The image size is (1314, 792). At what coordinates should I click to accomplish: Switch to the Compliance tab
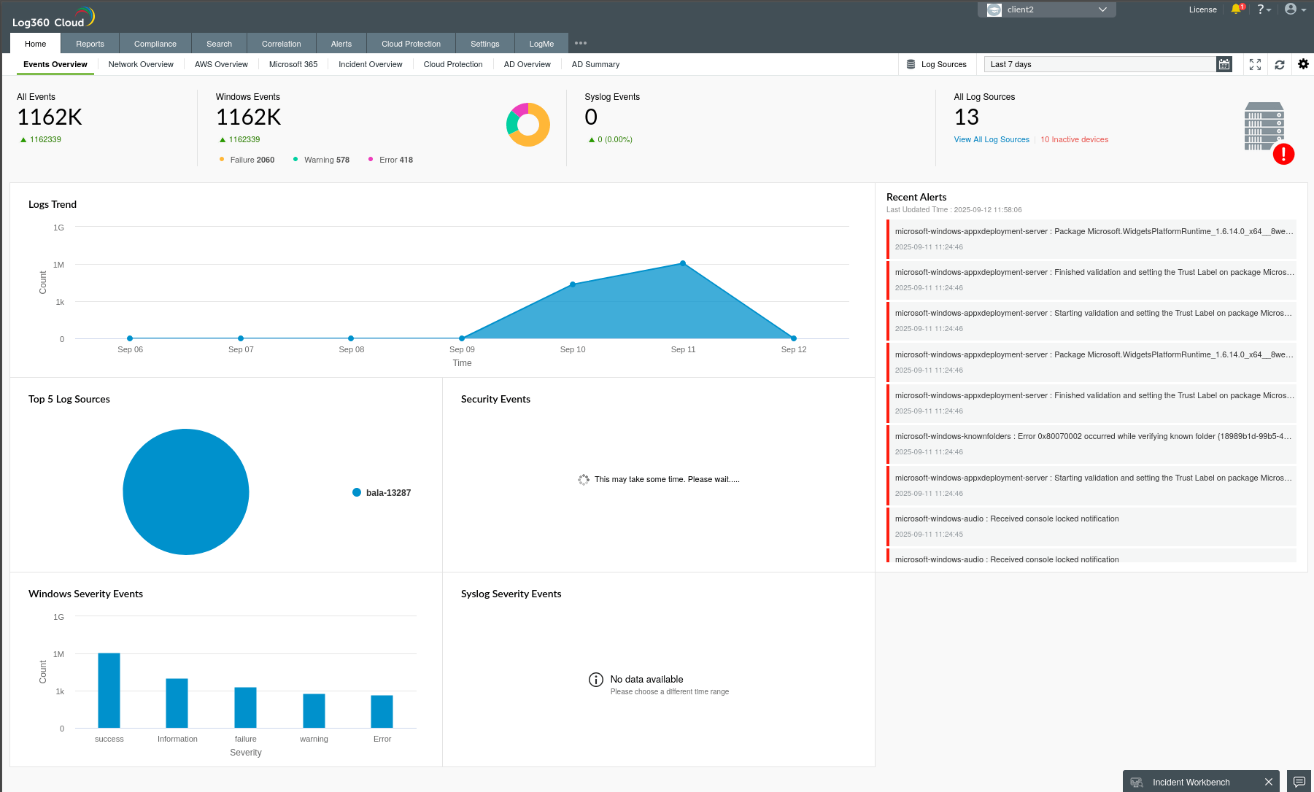pyautogui.click(x=155, y=43)
